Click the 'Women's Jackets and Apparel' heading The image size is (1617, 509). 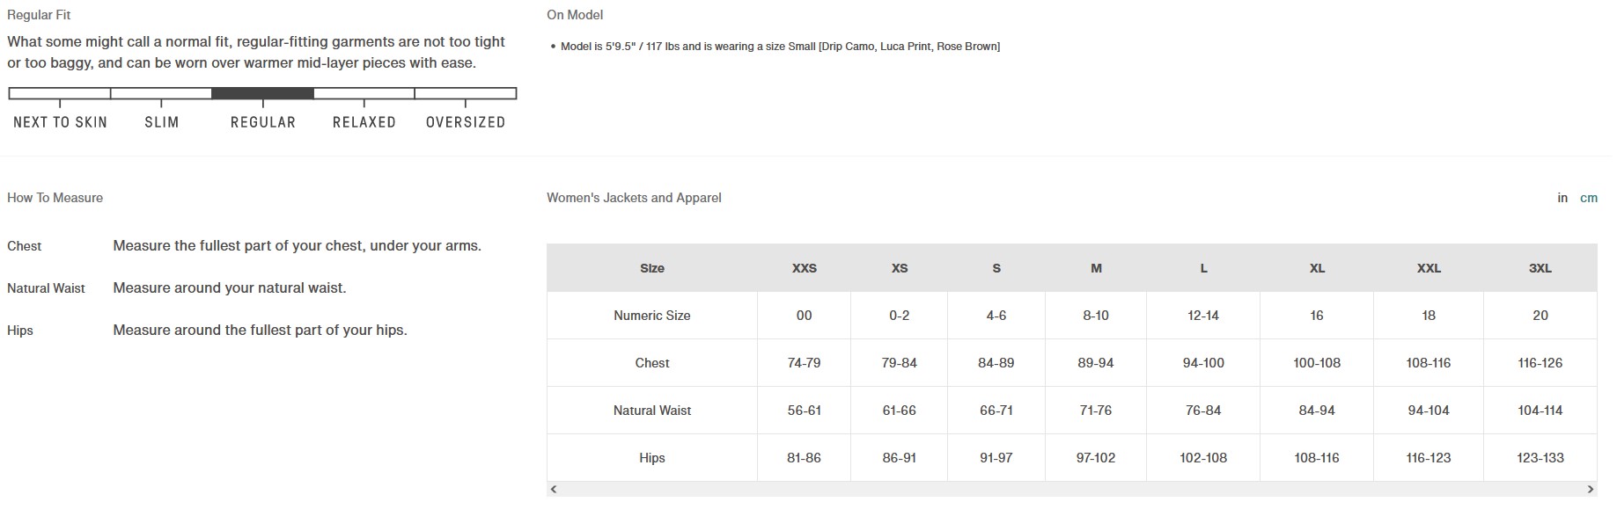pyautogui.click(x=634, y=198)
